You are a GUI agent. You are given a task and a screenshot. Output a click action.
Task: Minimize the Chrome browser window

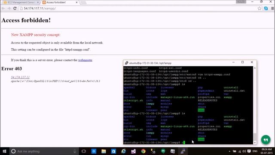(x=252, y=2)
